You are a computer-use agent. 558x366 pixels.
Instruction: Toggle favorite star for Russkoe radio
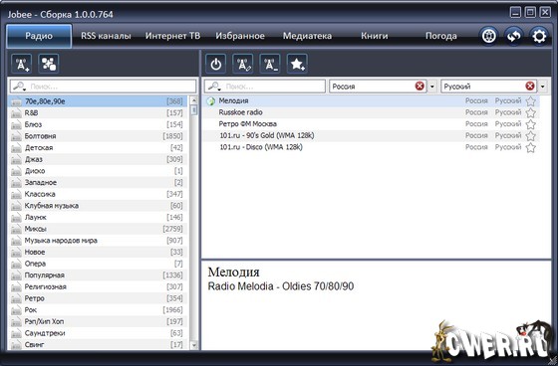[x=530, y=113]
